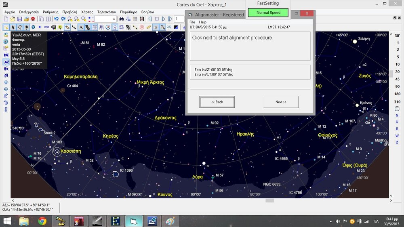Open the Τηλεσκόπιο menu
This screenshot has height=227, width=404.
(107, 12)
